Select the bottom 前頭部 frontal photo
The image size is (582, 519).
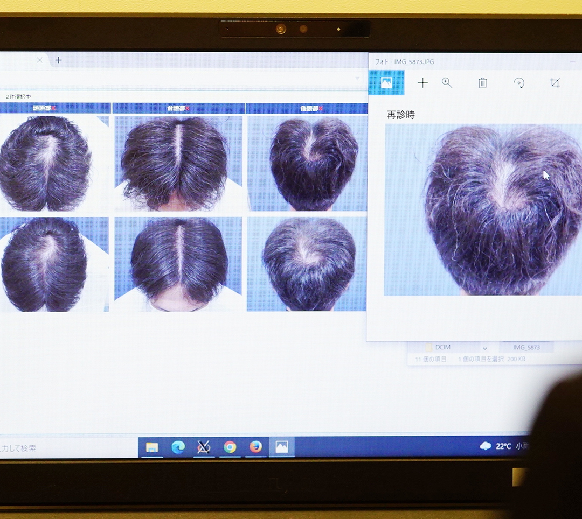point(178,264)
